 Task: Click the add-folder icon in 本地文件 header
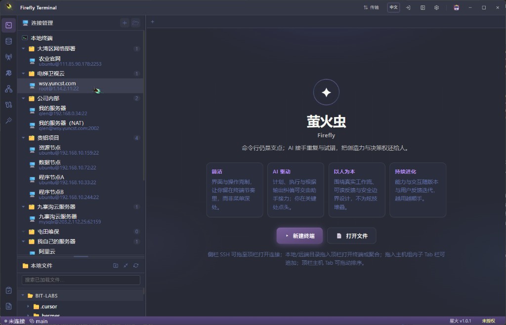pos(116,265)
